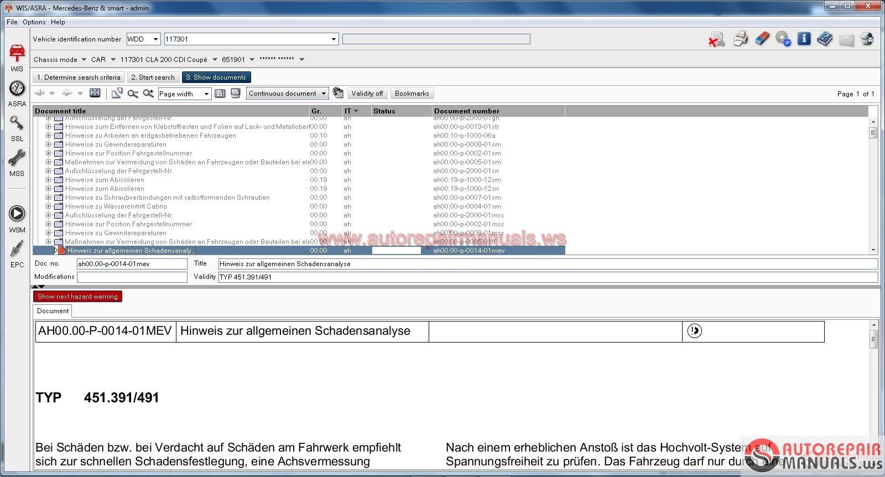The image size is (885, 477).
Task: Open the Page width zoom dropdown
Action: pos(206,94)
